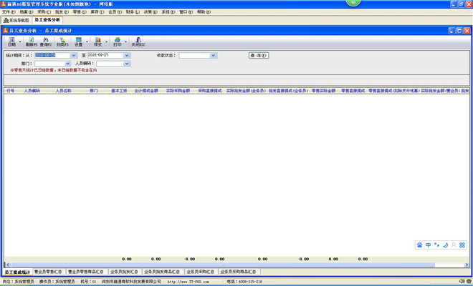Select the 业务员批发汇总 bottom tab
Image resolution: width=473 pixels, height=286 pixels.
coord(124,272)
